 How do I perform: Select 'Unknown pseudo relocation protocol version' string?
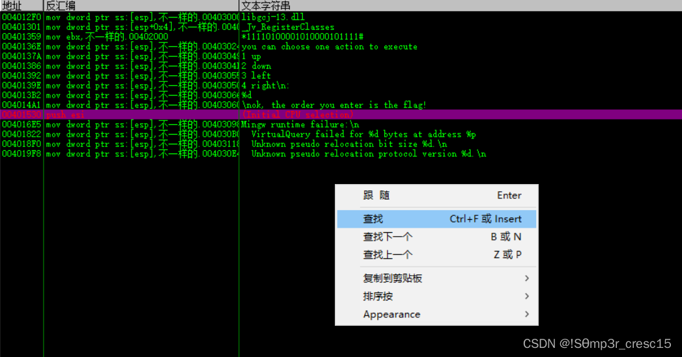click(369, 153)
